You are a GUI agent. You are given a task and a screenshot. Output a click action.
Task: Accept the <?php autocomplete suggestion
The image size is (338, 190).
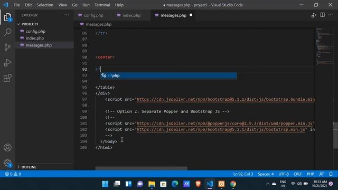[168, 75]
